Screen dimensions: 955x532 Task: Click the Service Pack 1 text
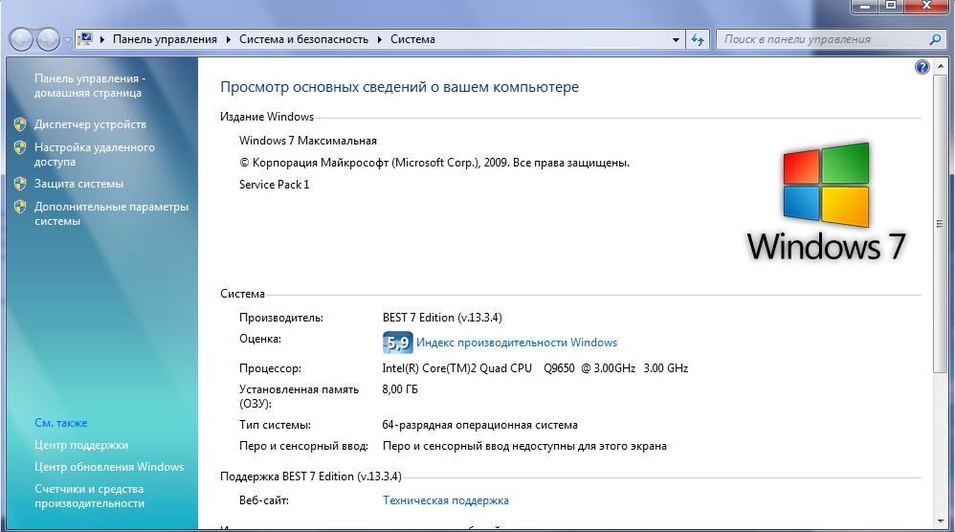click(274, 185)
